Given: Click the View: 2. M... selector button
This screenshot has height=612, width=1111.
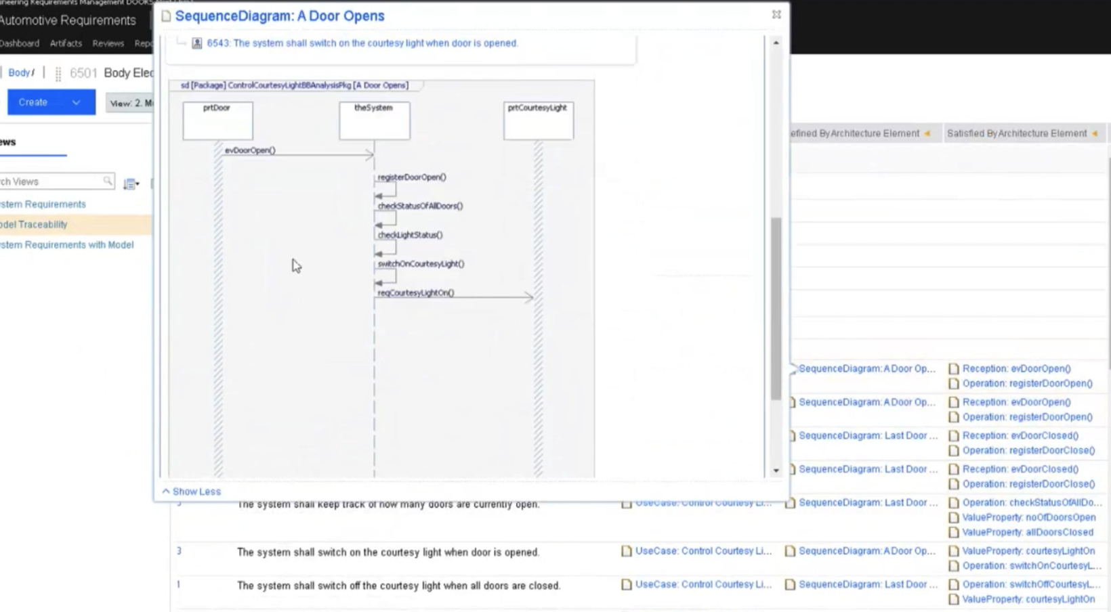Looking at the screenshot, I should point(130,103).
